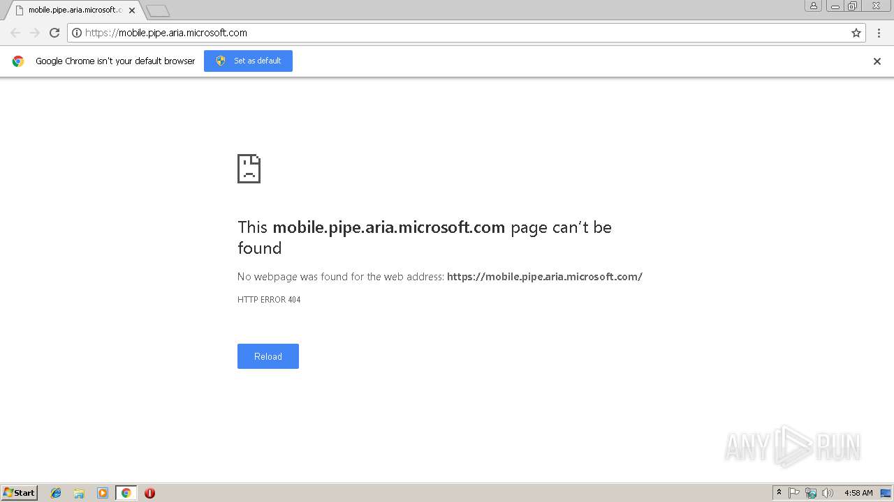Open Windows Explorer folder in taskbar

tap(79, 493)
